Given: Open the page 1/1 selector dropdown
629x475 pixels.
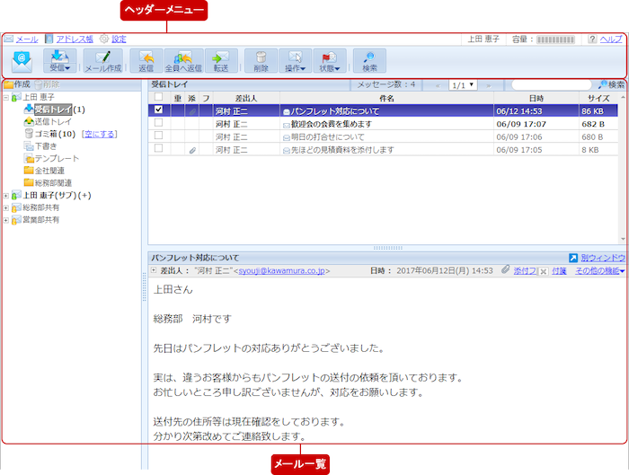Looking at the screenshot, I should point(464,84).
